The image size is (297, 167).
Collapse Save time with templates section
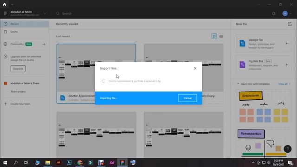pyautogui.click(x=238, y=84)
